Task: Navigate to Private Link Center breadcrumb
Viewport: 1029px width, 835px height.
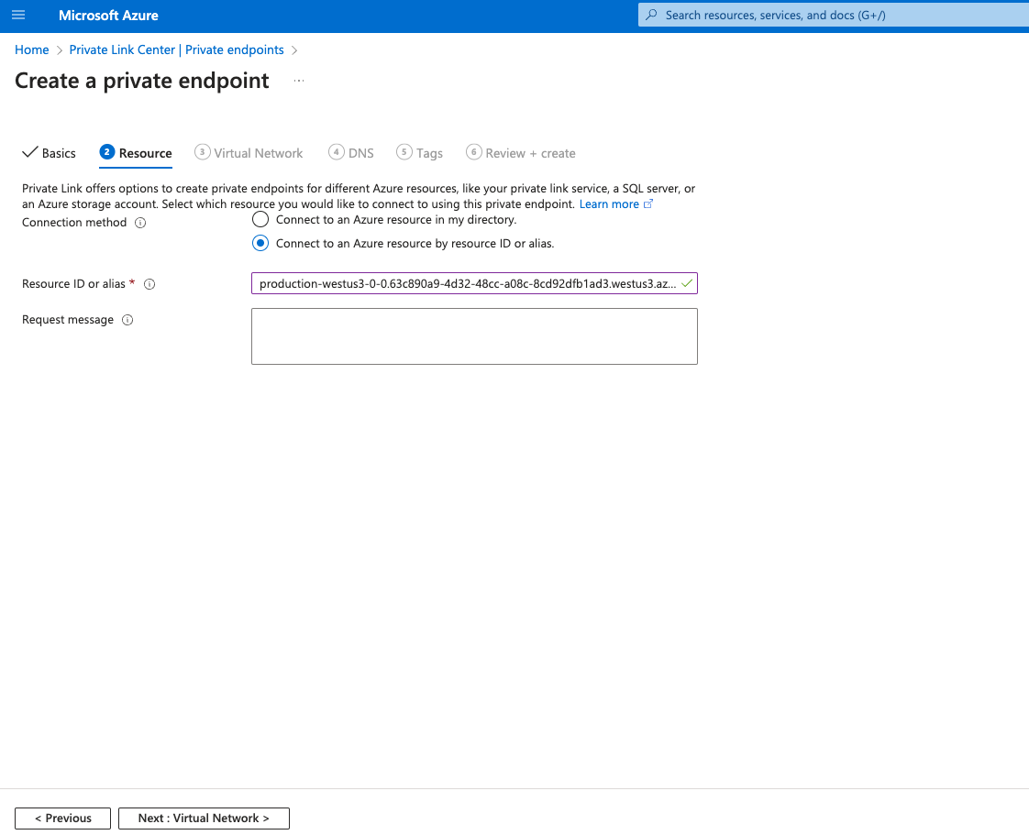Action: coord(176,49)
